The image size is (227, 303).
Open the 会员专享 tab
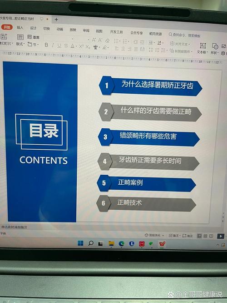pos(137,33)
